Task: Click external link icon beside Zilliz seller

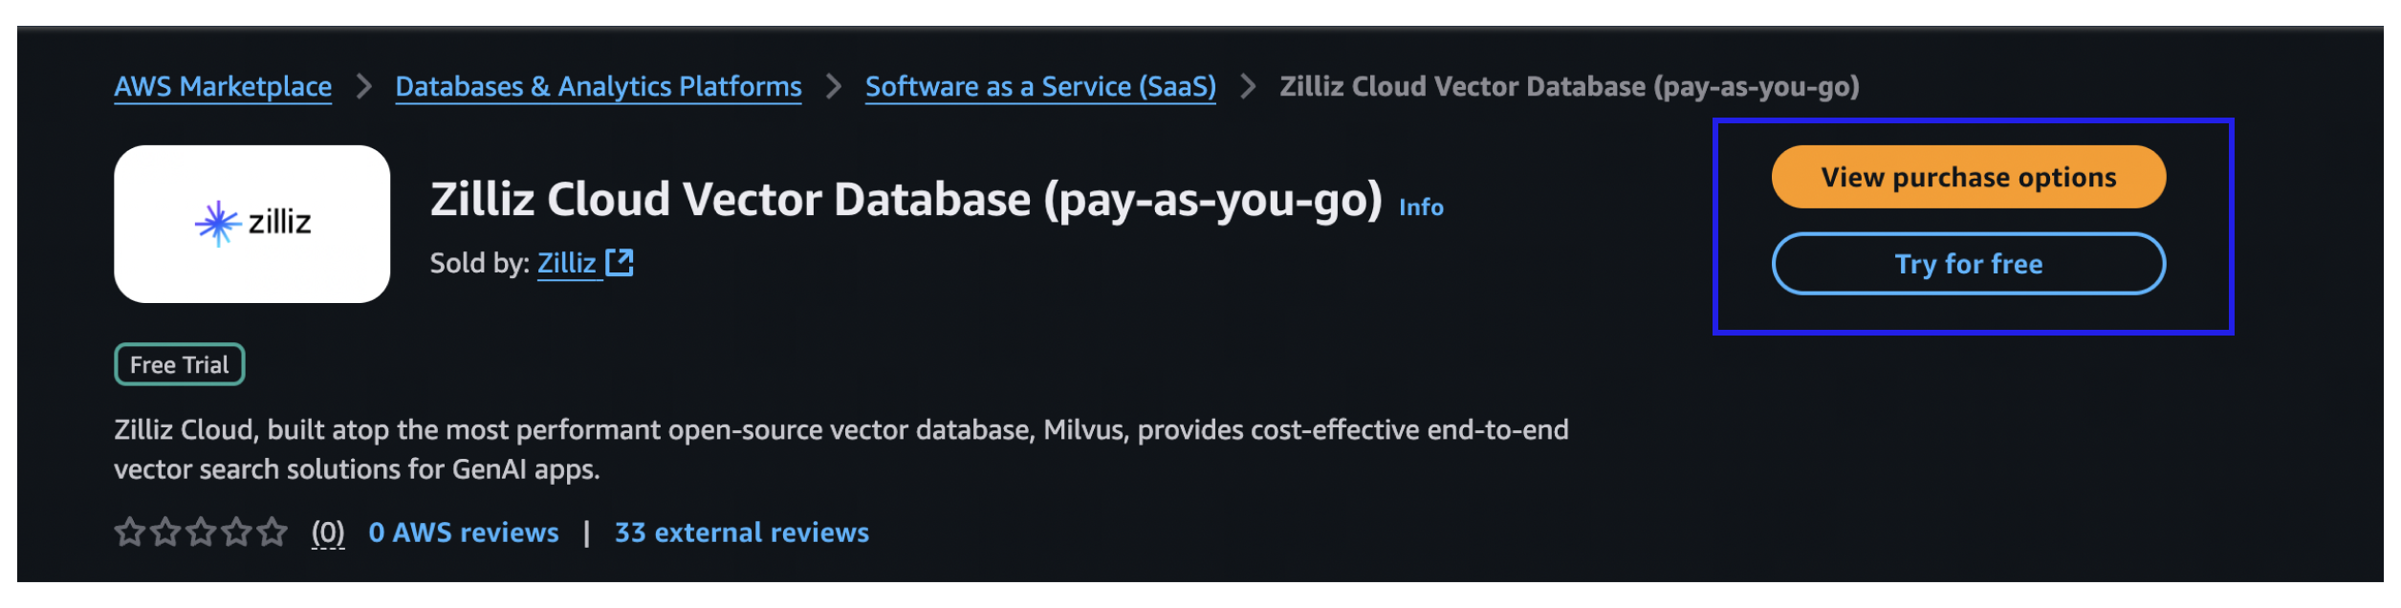Action: pyautogui.click(x=620, y=262)
